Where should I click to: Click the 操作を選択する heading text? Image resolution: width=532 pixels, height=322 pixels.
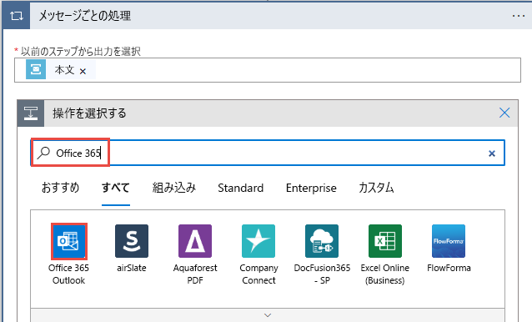click(x=89, y=113)
